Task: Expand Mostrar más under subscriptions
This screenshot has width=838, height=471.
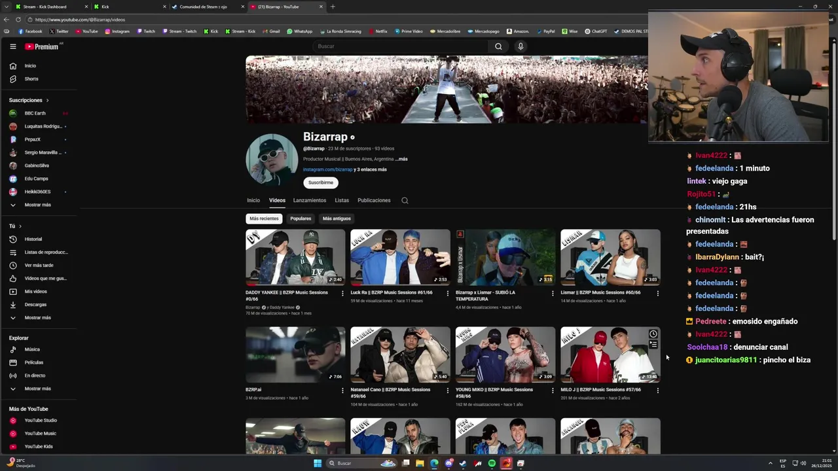Action: [37, 205]
